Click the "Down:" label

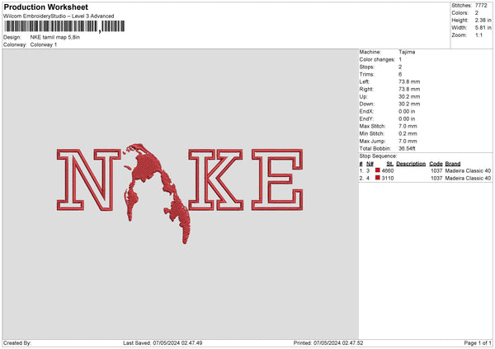pyautogui.click(x=367, y=104)
